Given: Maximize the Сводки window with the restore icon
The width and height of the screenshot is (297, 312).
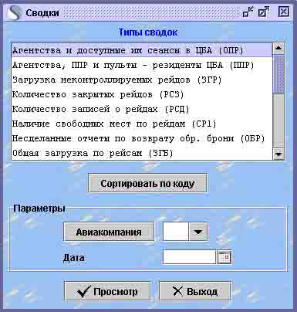Looking at the screenshot, I should coord(264,12).
